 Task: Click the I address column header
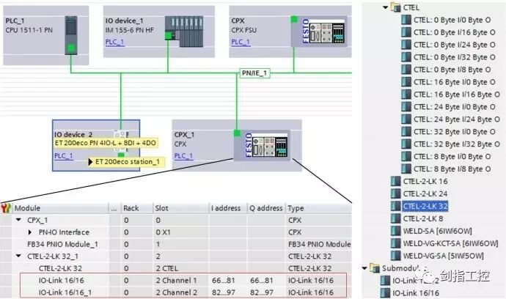tap(228, 208)
